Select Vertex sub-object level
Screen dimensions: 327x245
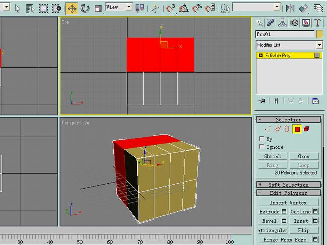coord(267,129)
